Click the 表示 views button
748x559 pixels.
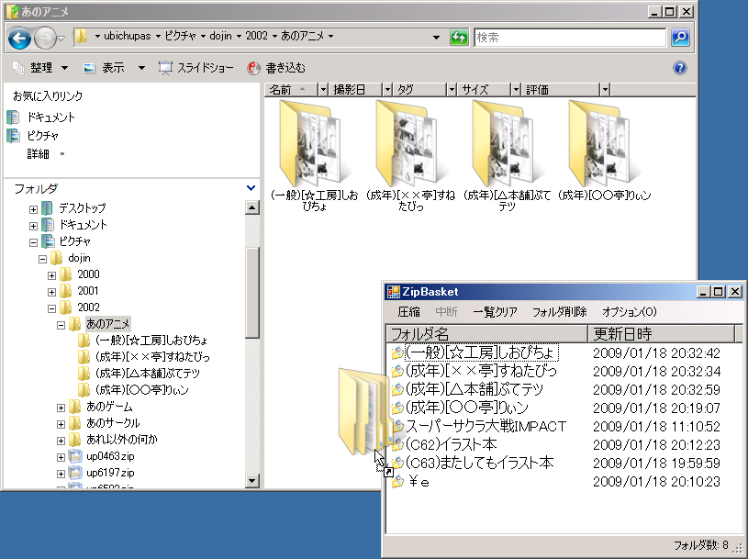pyautogui.click(x=105, y=68)
